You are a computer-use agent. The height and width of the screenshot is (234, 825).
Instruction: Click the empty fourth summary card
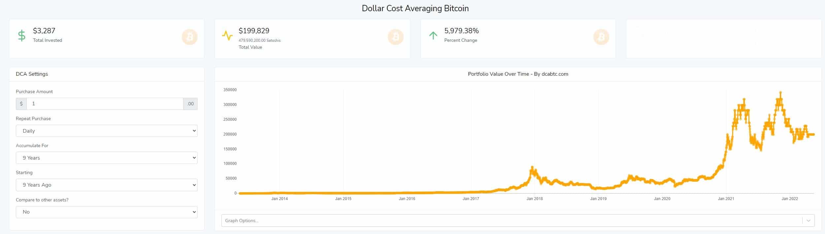point(723,38)
